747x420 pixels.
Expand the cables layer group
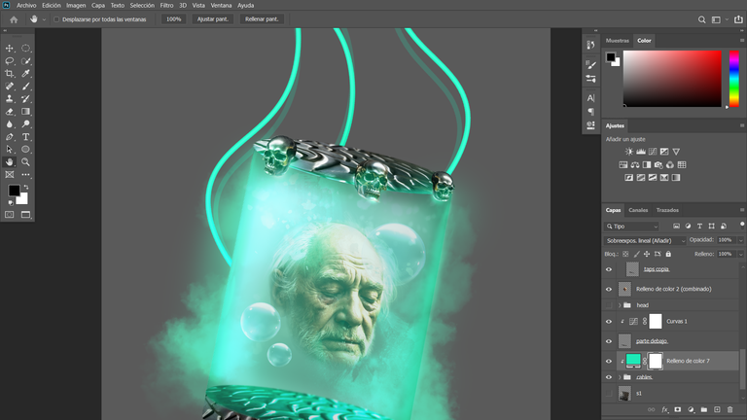(x=620, y=377)
